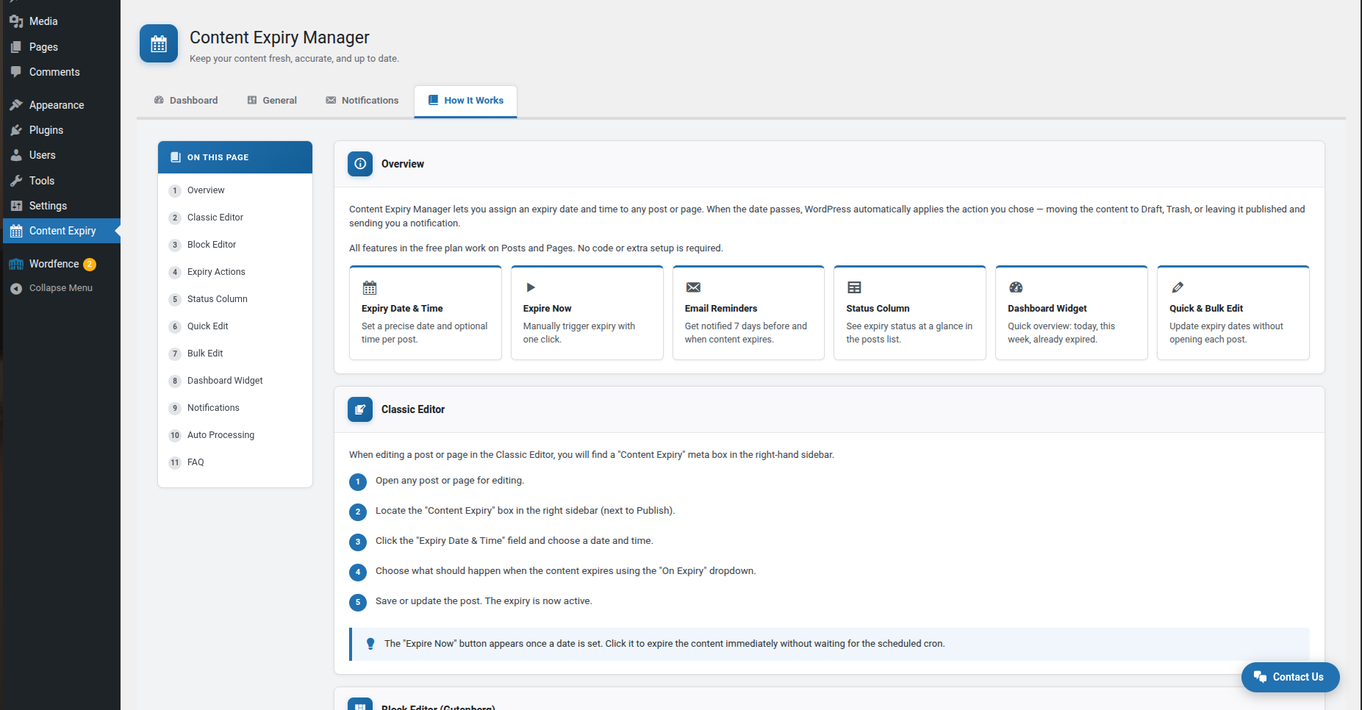
Task: Open the Dashboard tab
Action: click(186, 101)
